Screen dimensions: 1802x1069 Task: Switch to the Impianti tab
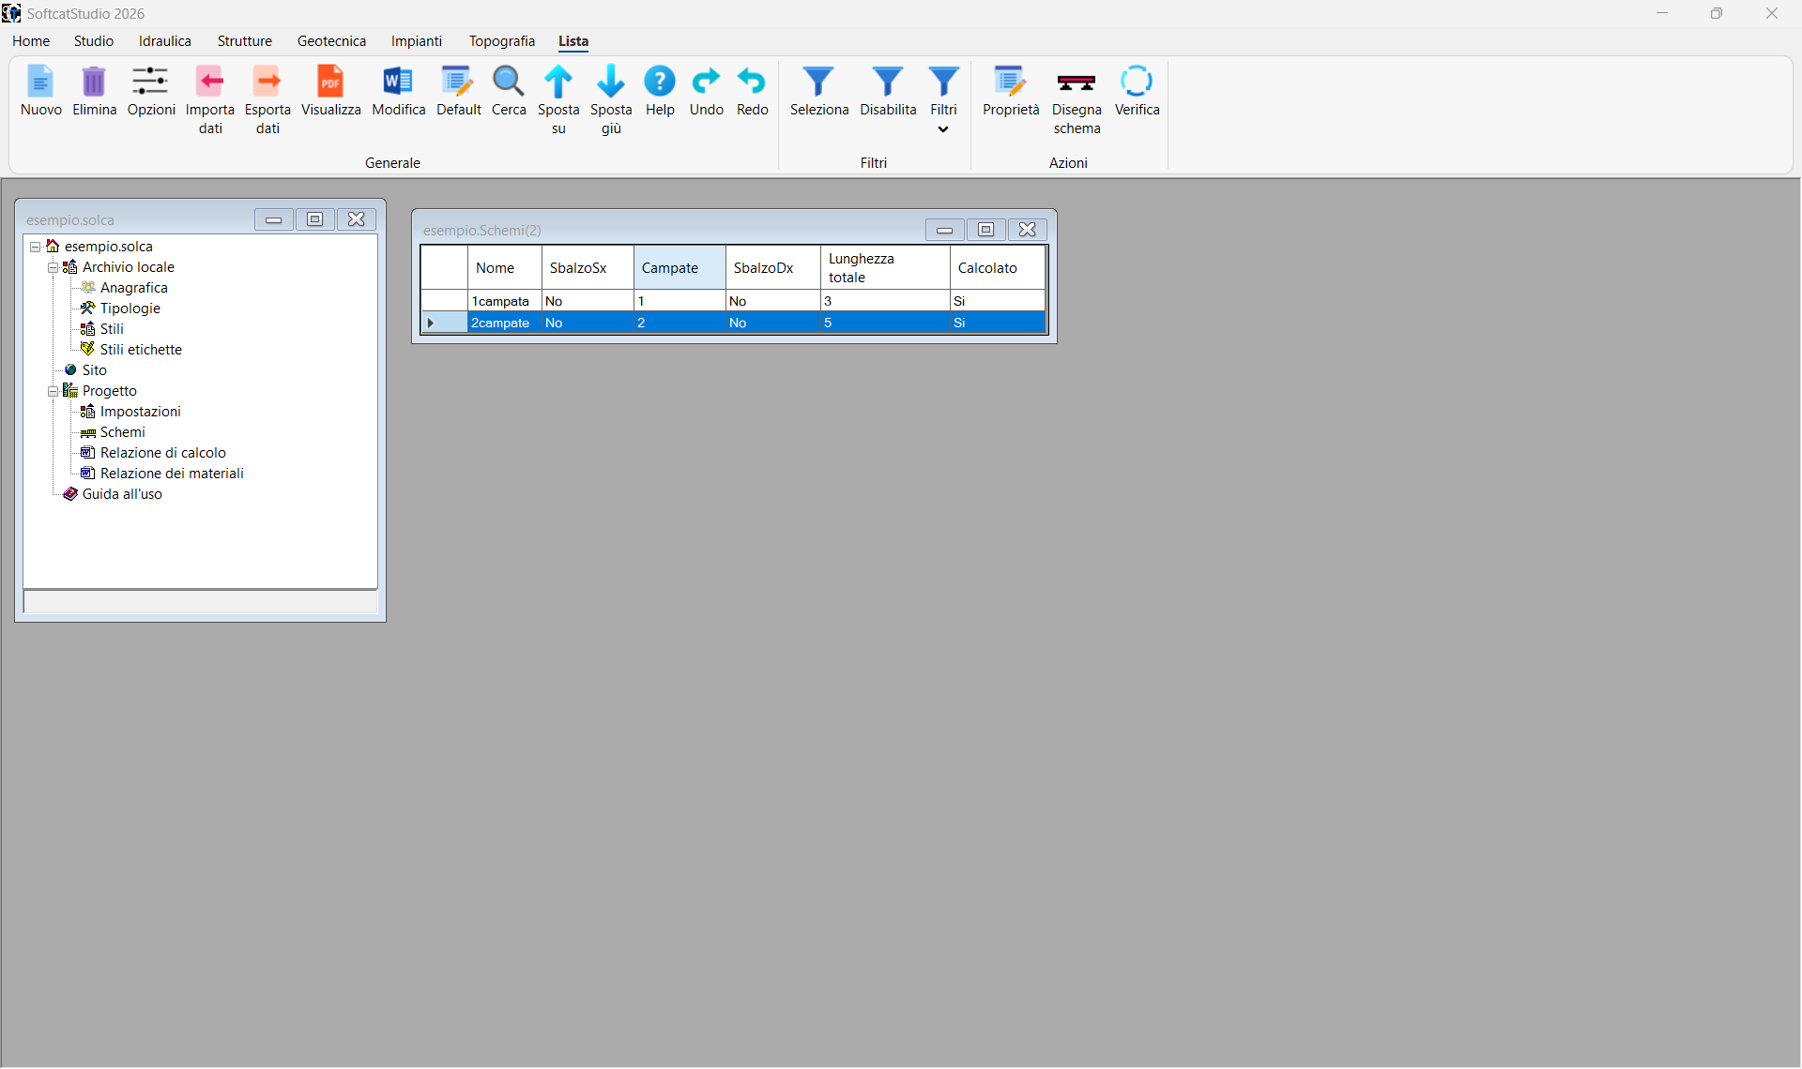417,41
